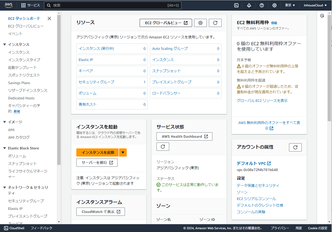Image resolution: width=332 pixels, height=232 pixels.
Task: Open the notifications bell icon
Action: coord(249,5)
